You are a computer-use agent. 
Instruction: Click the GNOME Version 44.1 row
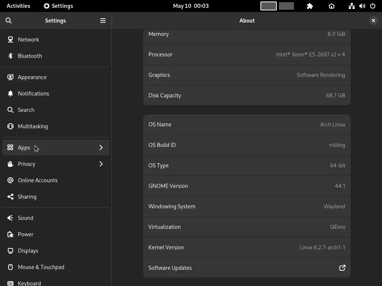click(247, 186)
